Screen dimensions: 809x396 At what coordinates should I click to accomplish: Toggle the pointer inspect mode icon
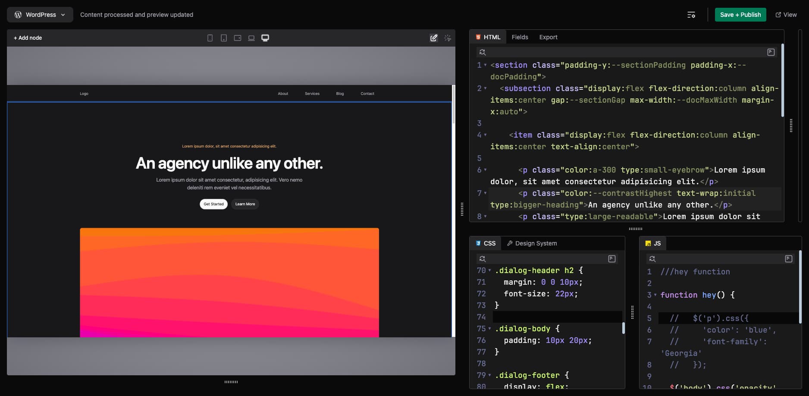tap(448, 38)
